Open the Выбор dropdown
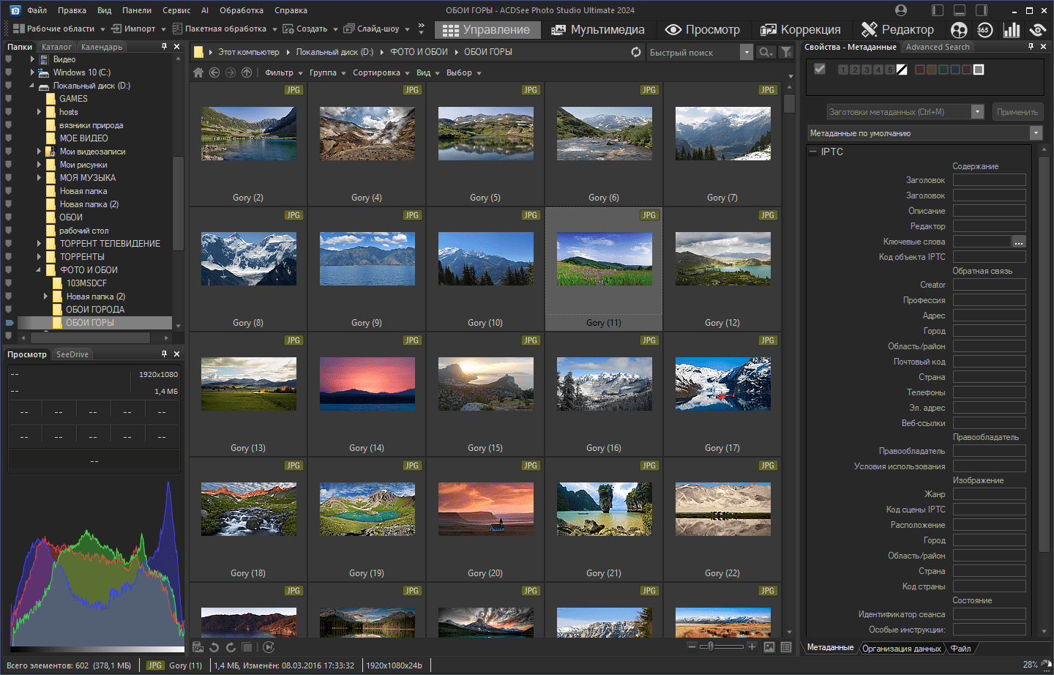This screenshot has width=1054, height=675. coord(463,72)
